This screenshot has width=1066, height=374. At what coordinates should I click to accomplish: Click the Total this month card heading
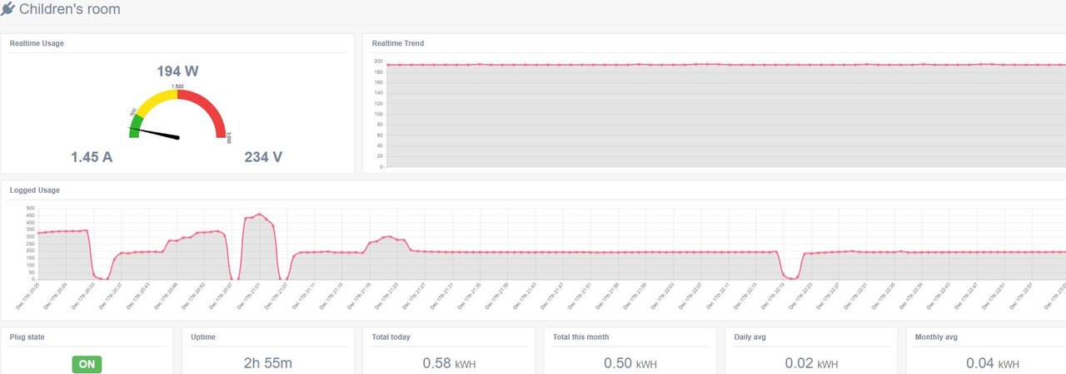tap(580, 337)
